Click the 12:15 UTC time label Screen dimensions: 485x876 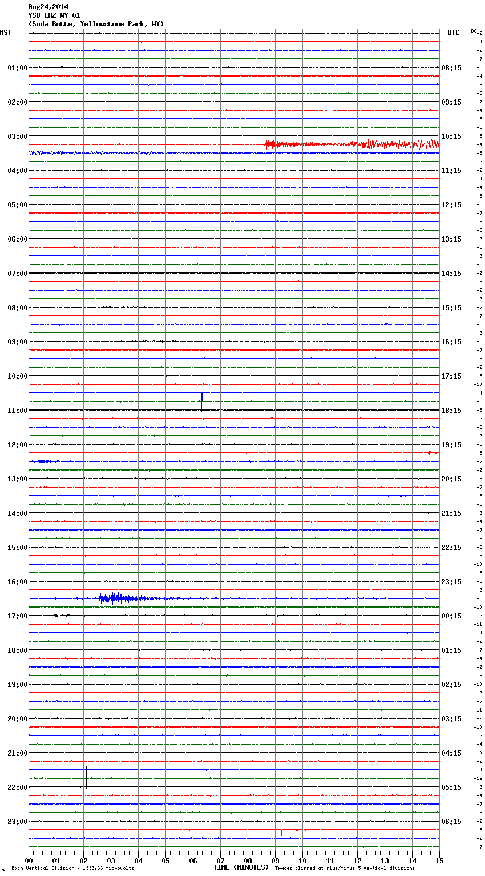coord(451,204)
